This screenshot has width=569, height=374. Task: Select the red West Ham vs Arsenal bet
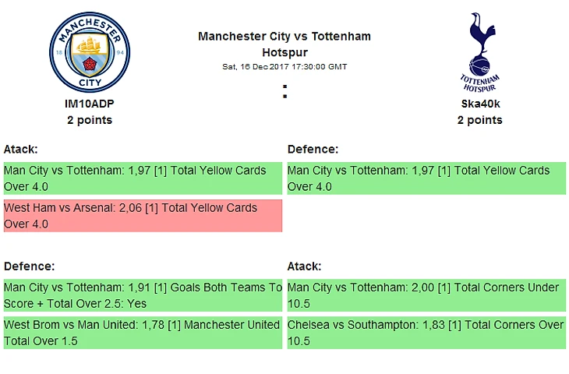pos(142,216)
